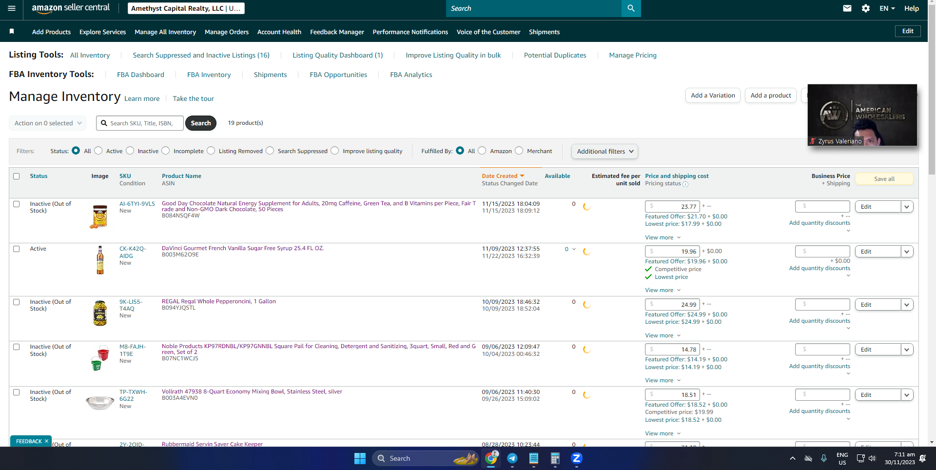The width and height of the screenshot is (936, 470).
Task: Click the magnifier button of the top search bar
Action: click(x=631, y=8)
